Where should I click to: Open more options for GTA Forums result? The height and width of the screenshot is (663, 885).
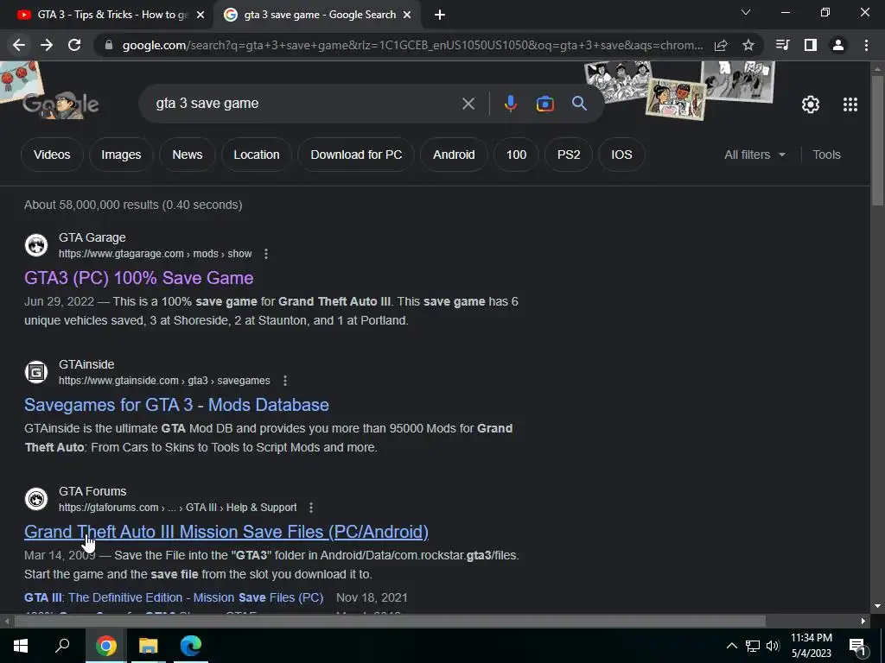(x=311, y=508)
